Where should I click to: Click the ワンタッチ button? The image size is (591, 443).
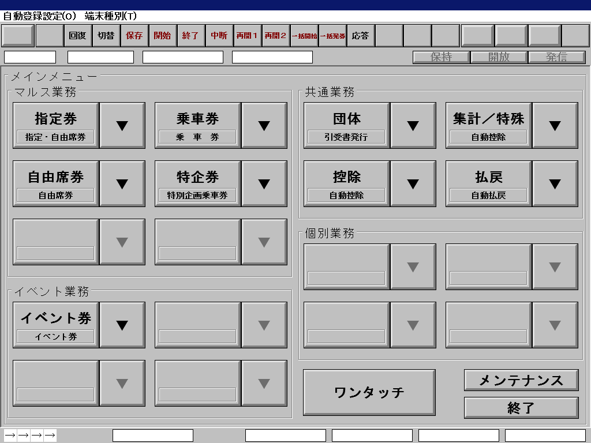[x=369, y=392]
